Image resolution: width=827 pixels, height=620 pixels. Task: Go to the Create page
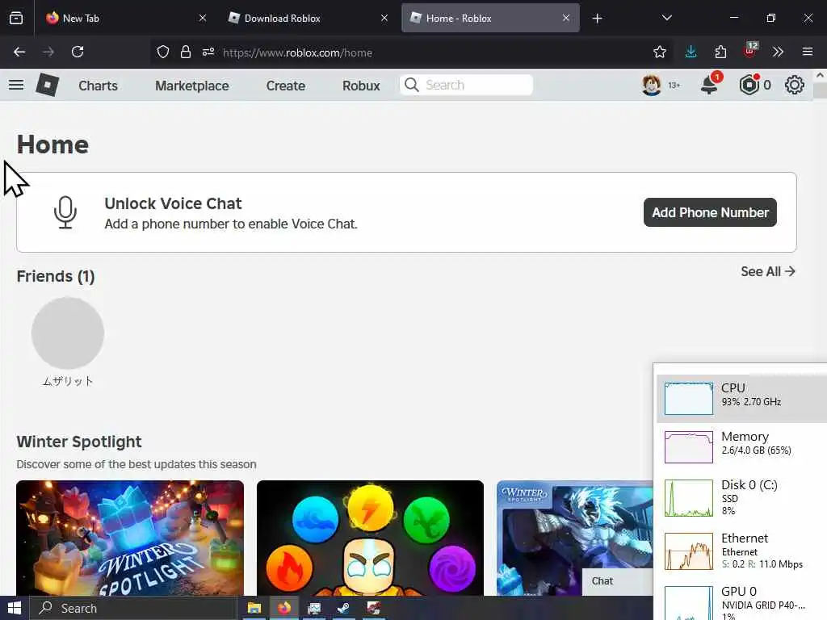[285, 86]
